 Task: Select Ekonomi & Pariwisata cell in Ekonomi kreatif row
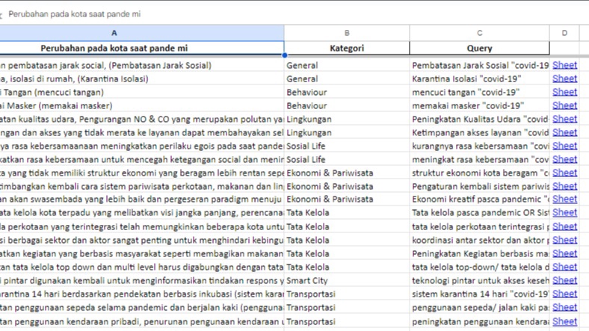(347, 199)
